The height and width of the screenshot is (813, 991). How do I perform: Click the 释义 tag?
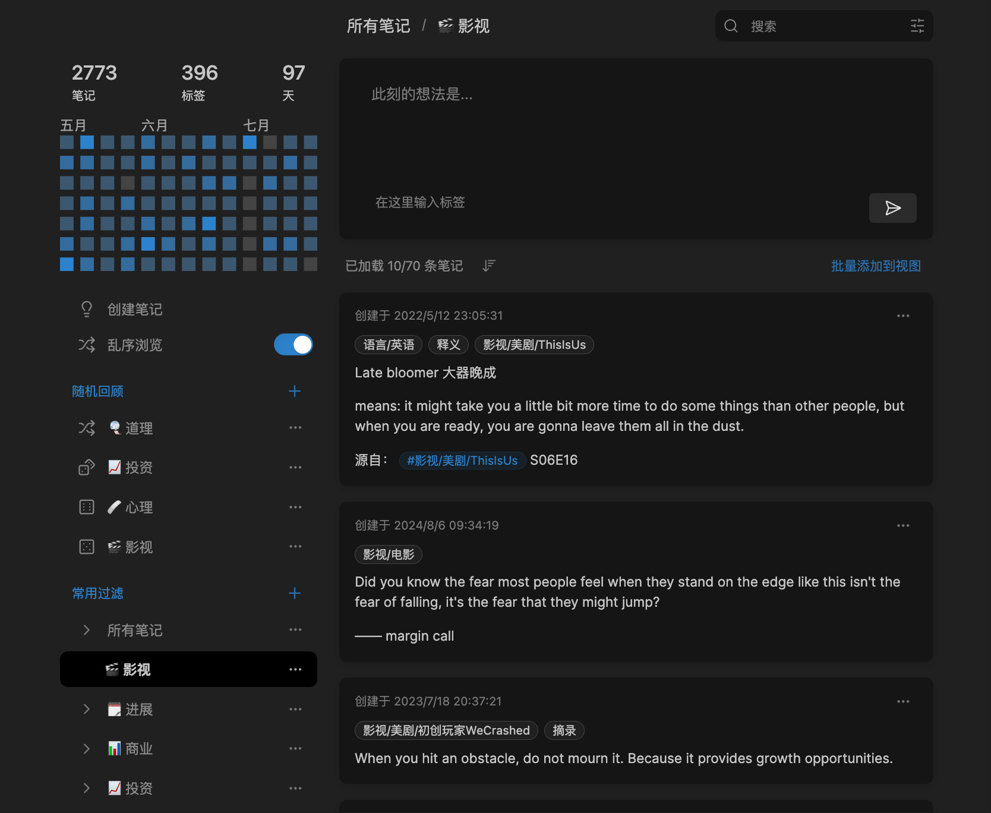(449, 345)
